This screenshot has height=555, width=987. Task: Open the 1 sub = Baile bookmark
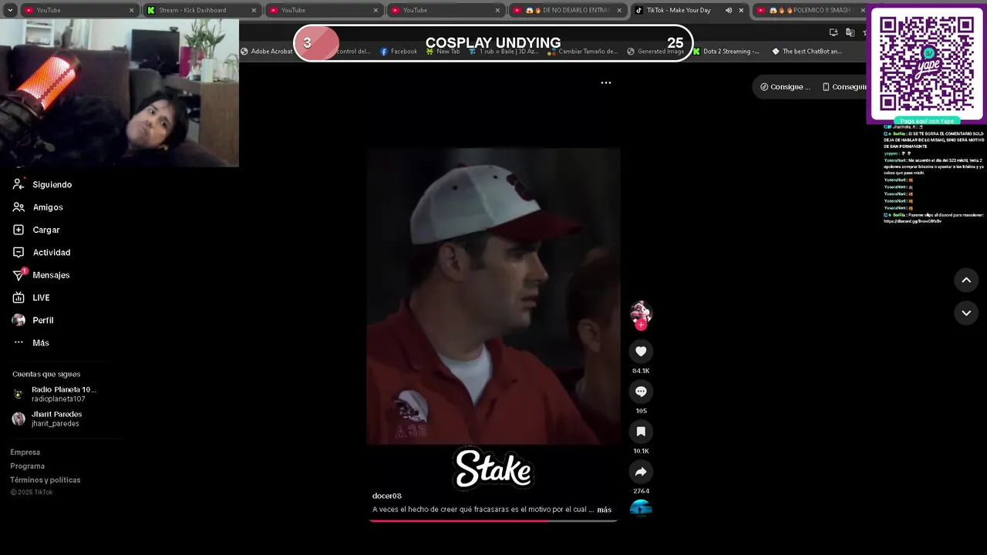[504, 52]
